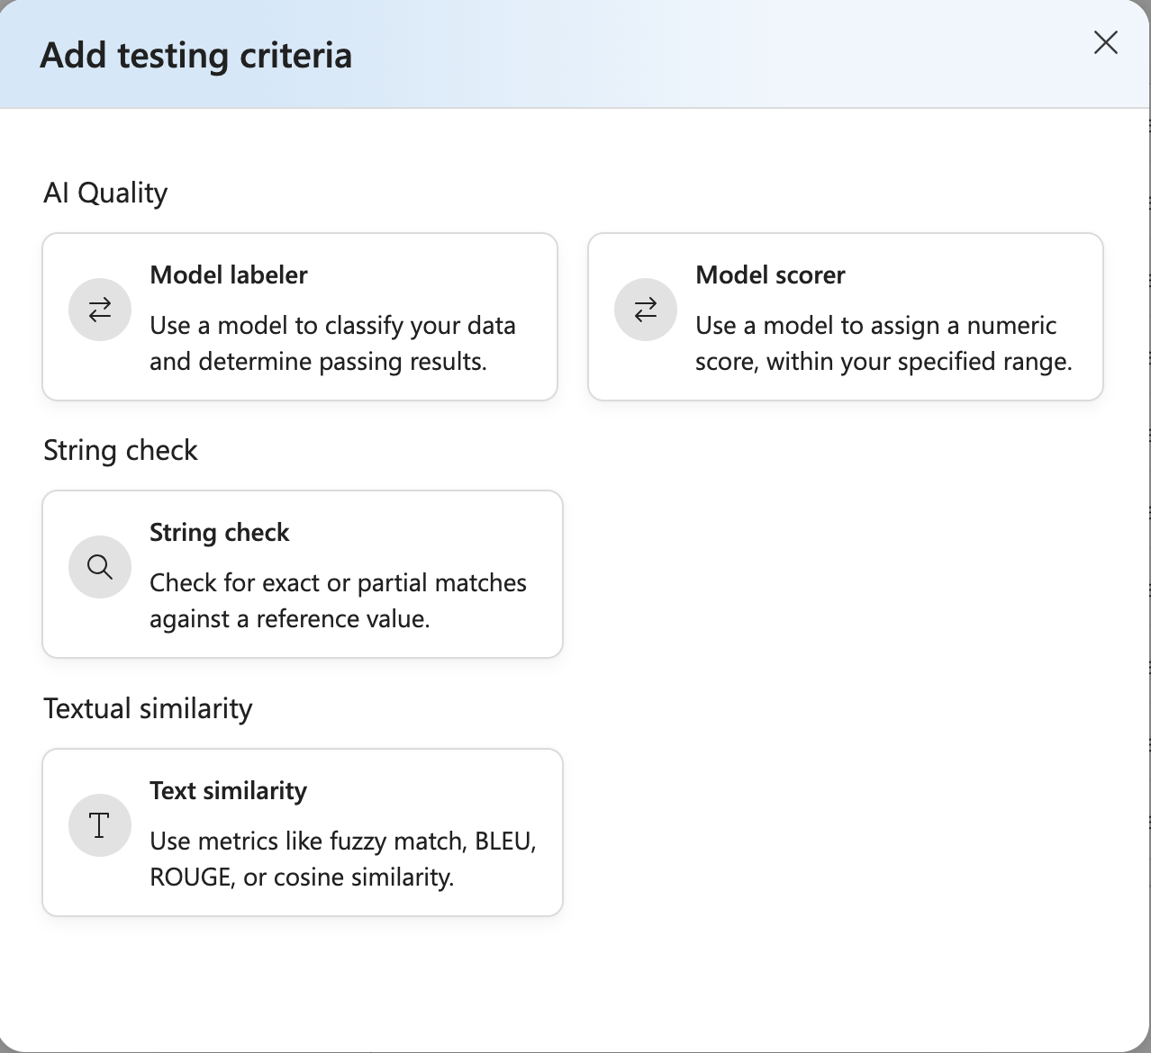Click 'and determine passing results.' line
Screen dimensions: 1151x1053
318,362
